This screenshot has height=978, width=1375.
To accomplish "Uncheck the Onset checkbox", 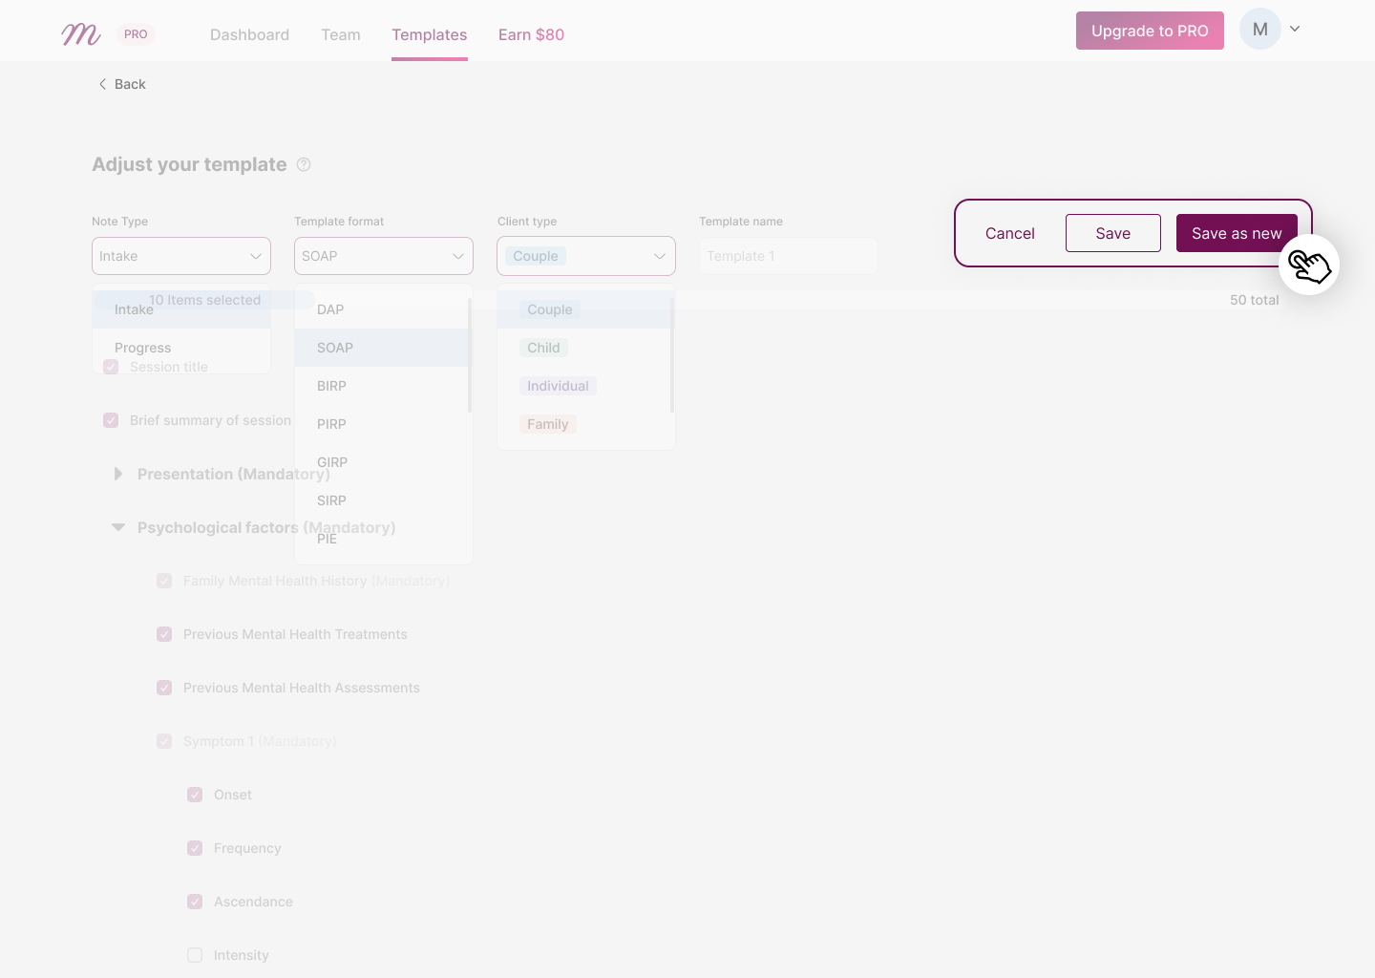I will pyautogui.click(x=195, y=795).
